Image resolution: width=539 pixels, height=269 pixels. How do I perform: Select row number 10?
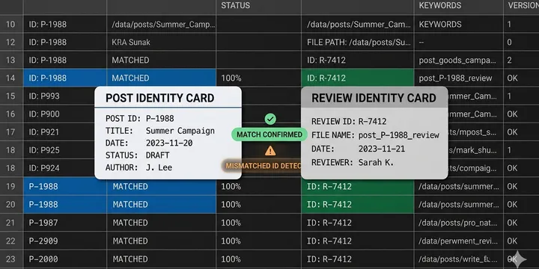pos(10,25)
